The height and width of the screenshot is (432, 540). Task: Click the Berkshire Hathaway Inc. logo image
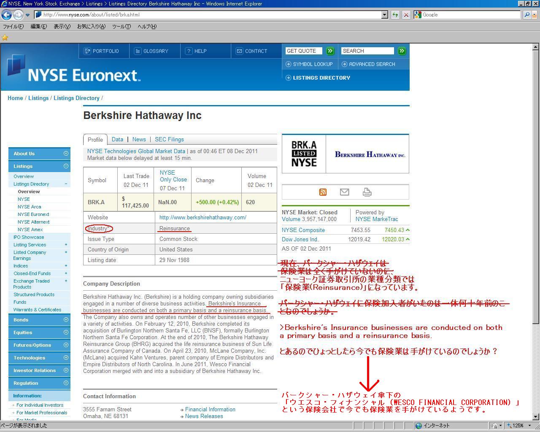tap(370, 154)
